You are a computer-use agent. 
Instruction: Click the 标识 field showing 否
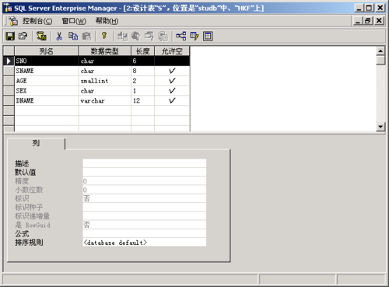tap(145, 198)
